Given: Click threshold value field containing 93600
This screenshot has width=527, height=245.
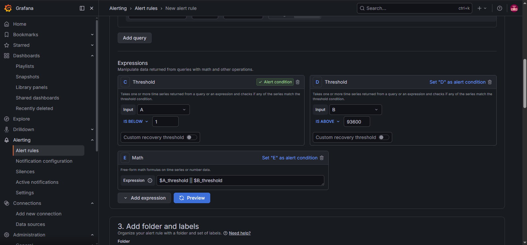Looking at the screenshot, I should (x=357, y=122).
